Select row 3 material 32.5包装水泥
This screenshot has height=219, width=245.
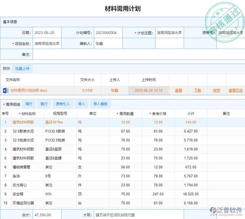(x=23, y=140)
